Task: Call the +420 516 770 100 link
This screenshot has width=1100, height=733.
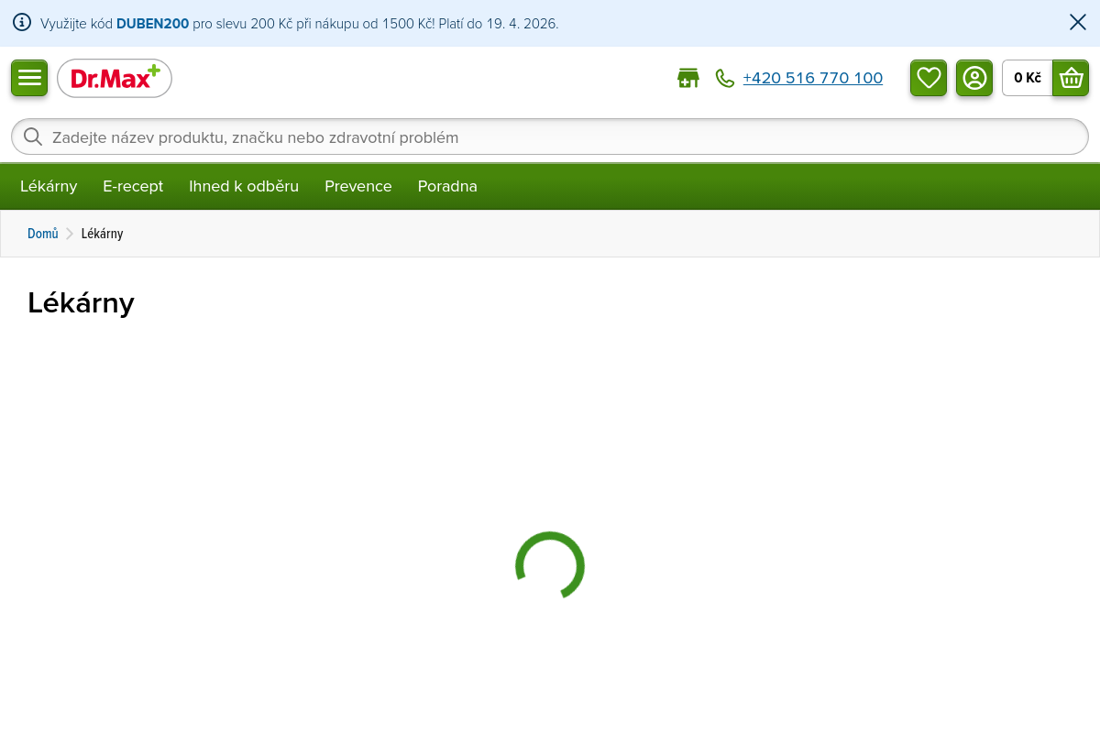Action: click(812, 79)
